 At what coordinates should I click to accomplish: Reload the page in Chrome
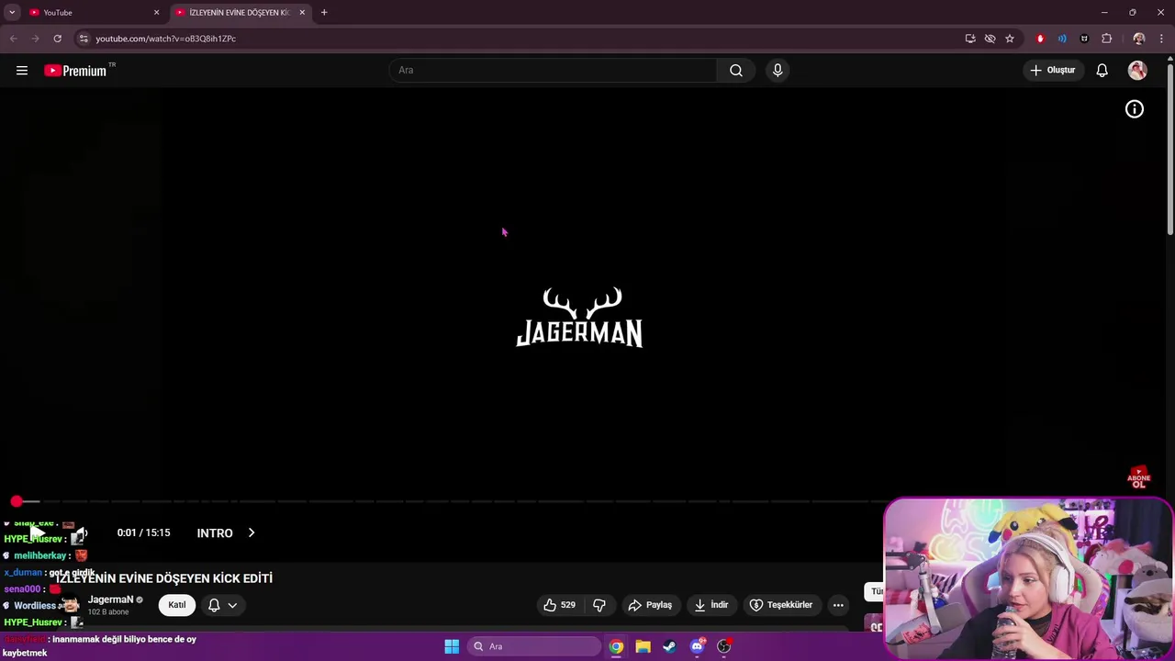(57, 39)
